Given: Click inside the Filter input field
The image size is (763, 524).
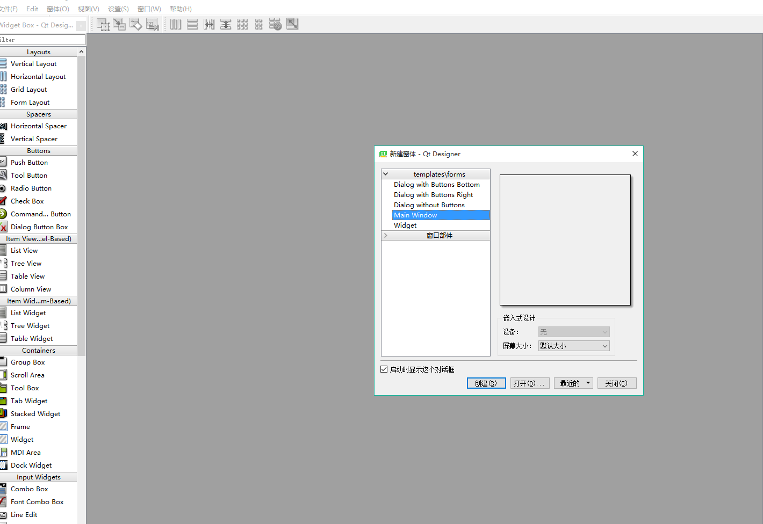Looking at the screenshot, I should 42,39.
